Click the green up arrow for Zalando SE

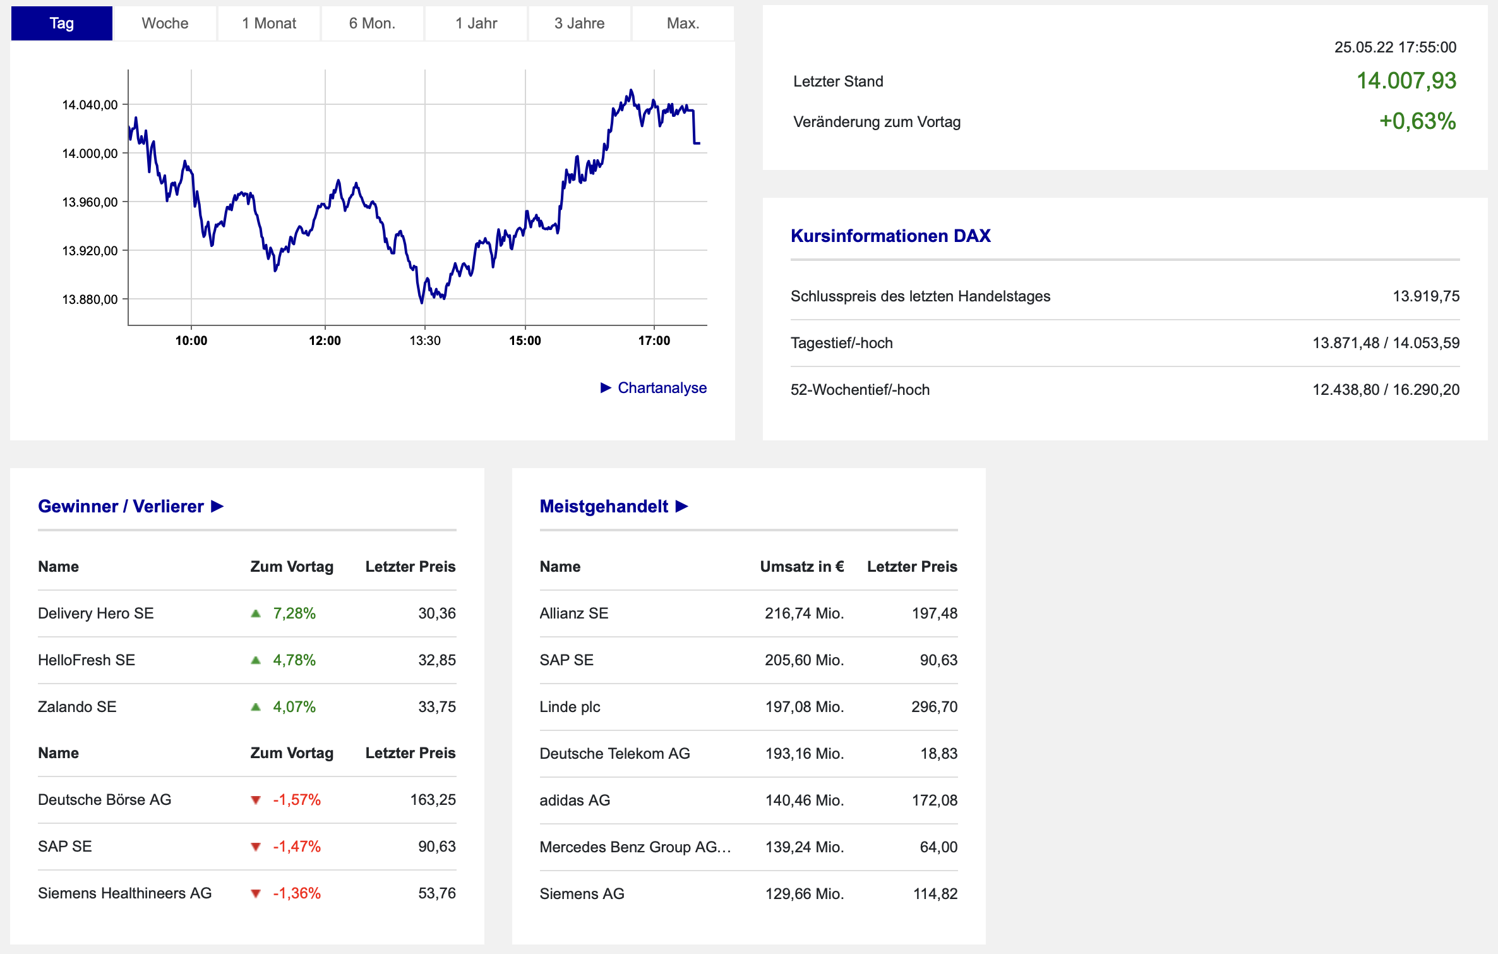pyautogui.click(x=256, y=707)
